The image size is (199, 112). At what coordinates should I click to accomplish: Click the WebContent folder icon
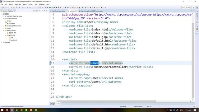click(x=6, y=30)
